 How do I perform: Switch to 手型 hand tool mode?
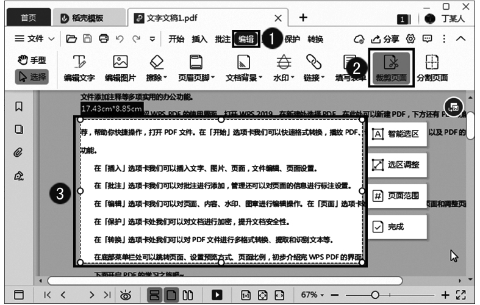tap(32, 61)
